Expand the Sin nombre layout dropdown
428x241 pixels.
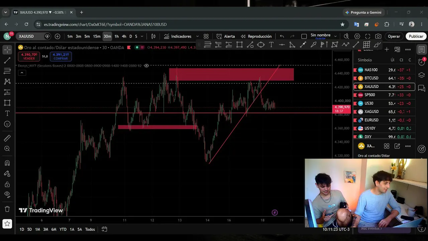pos(335,36)
